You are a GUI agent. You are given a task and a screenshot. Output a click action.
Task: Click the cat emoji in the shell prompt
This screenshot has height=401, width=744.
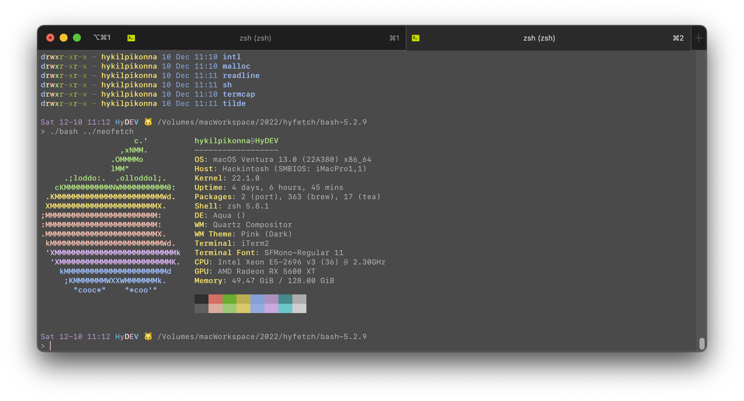coord(148,122)
